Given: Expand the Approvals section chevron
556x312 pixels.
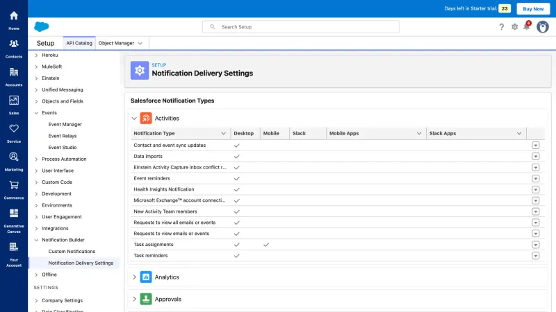Looking at the screenshot, I should (x=134, y=299).
